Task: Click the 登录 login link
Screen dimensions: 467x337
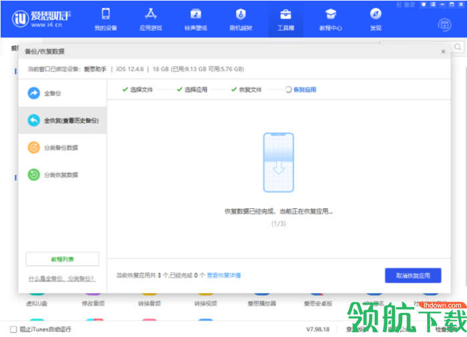Action: [x=406, y=5]
